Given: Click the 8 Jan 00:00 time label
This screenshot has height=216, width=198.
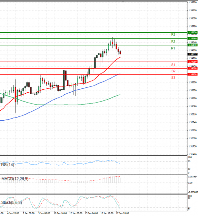Looking at the screenshot, I should tap(28, 213).
